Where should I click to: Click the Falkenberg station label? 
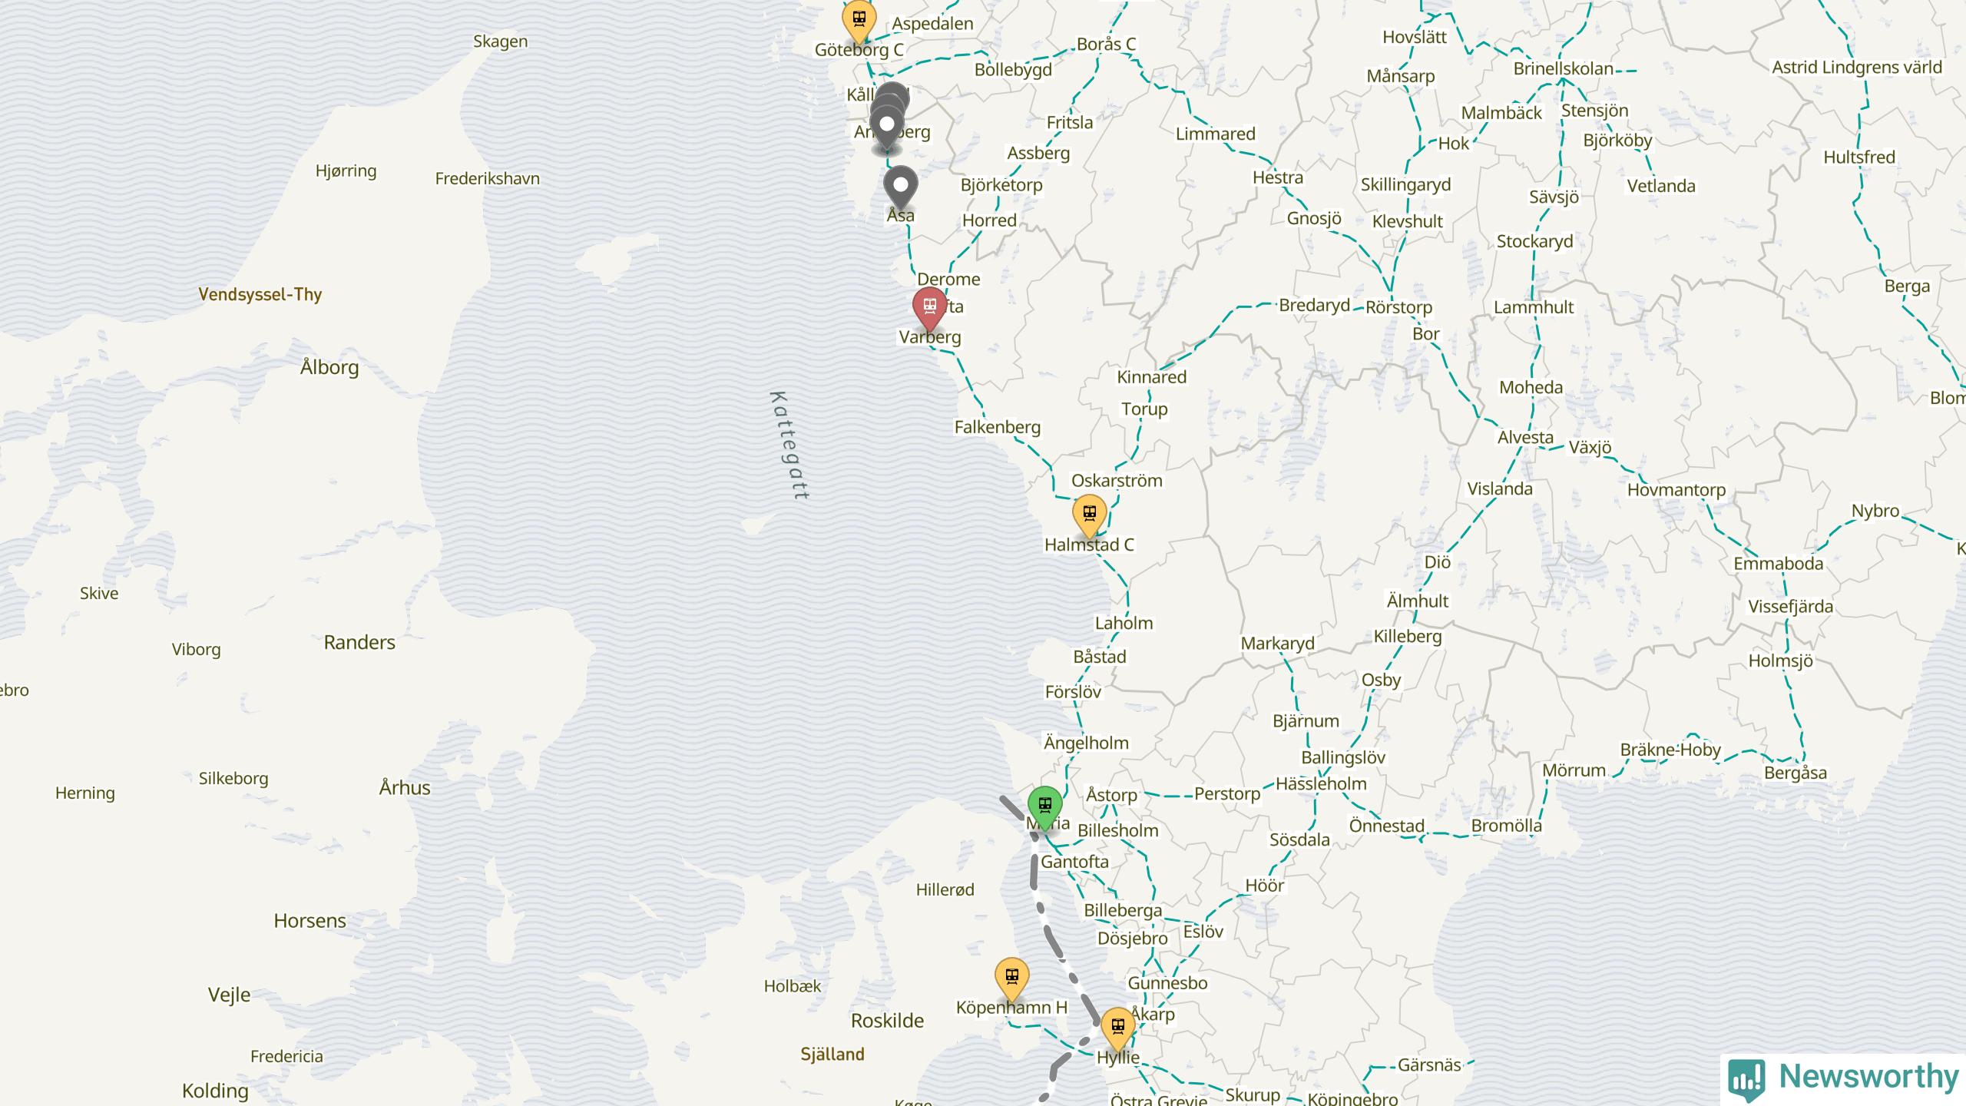[x=997, y=427]
